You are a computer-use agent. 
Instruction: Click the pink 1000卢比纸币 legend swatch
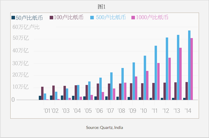pos(133,18)
